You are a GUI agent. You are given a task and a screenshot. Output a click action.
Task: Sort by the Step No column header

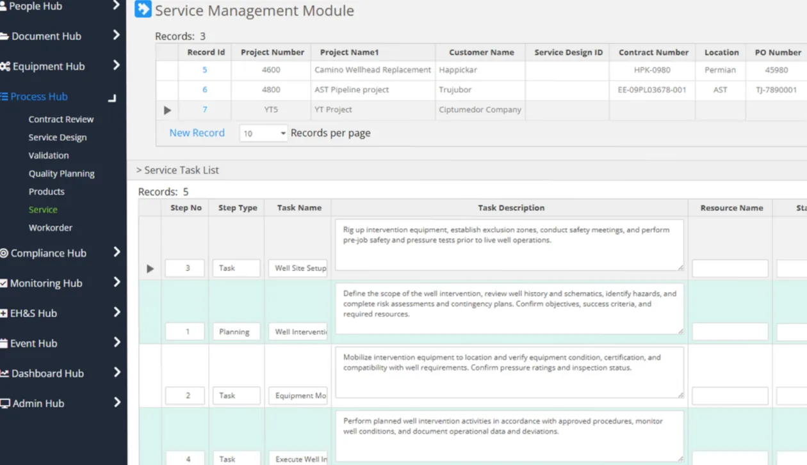click(x=186, y=208)
